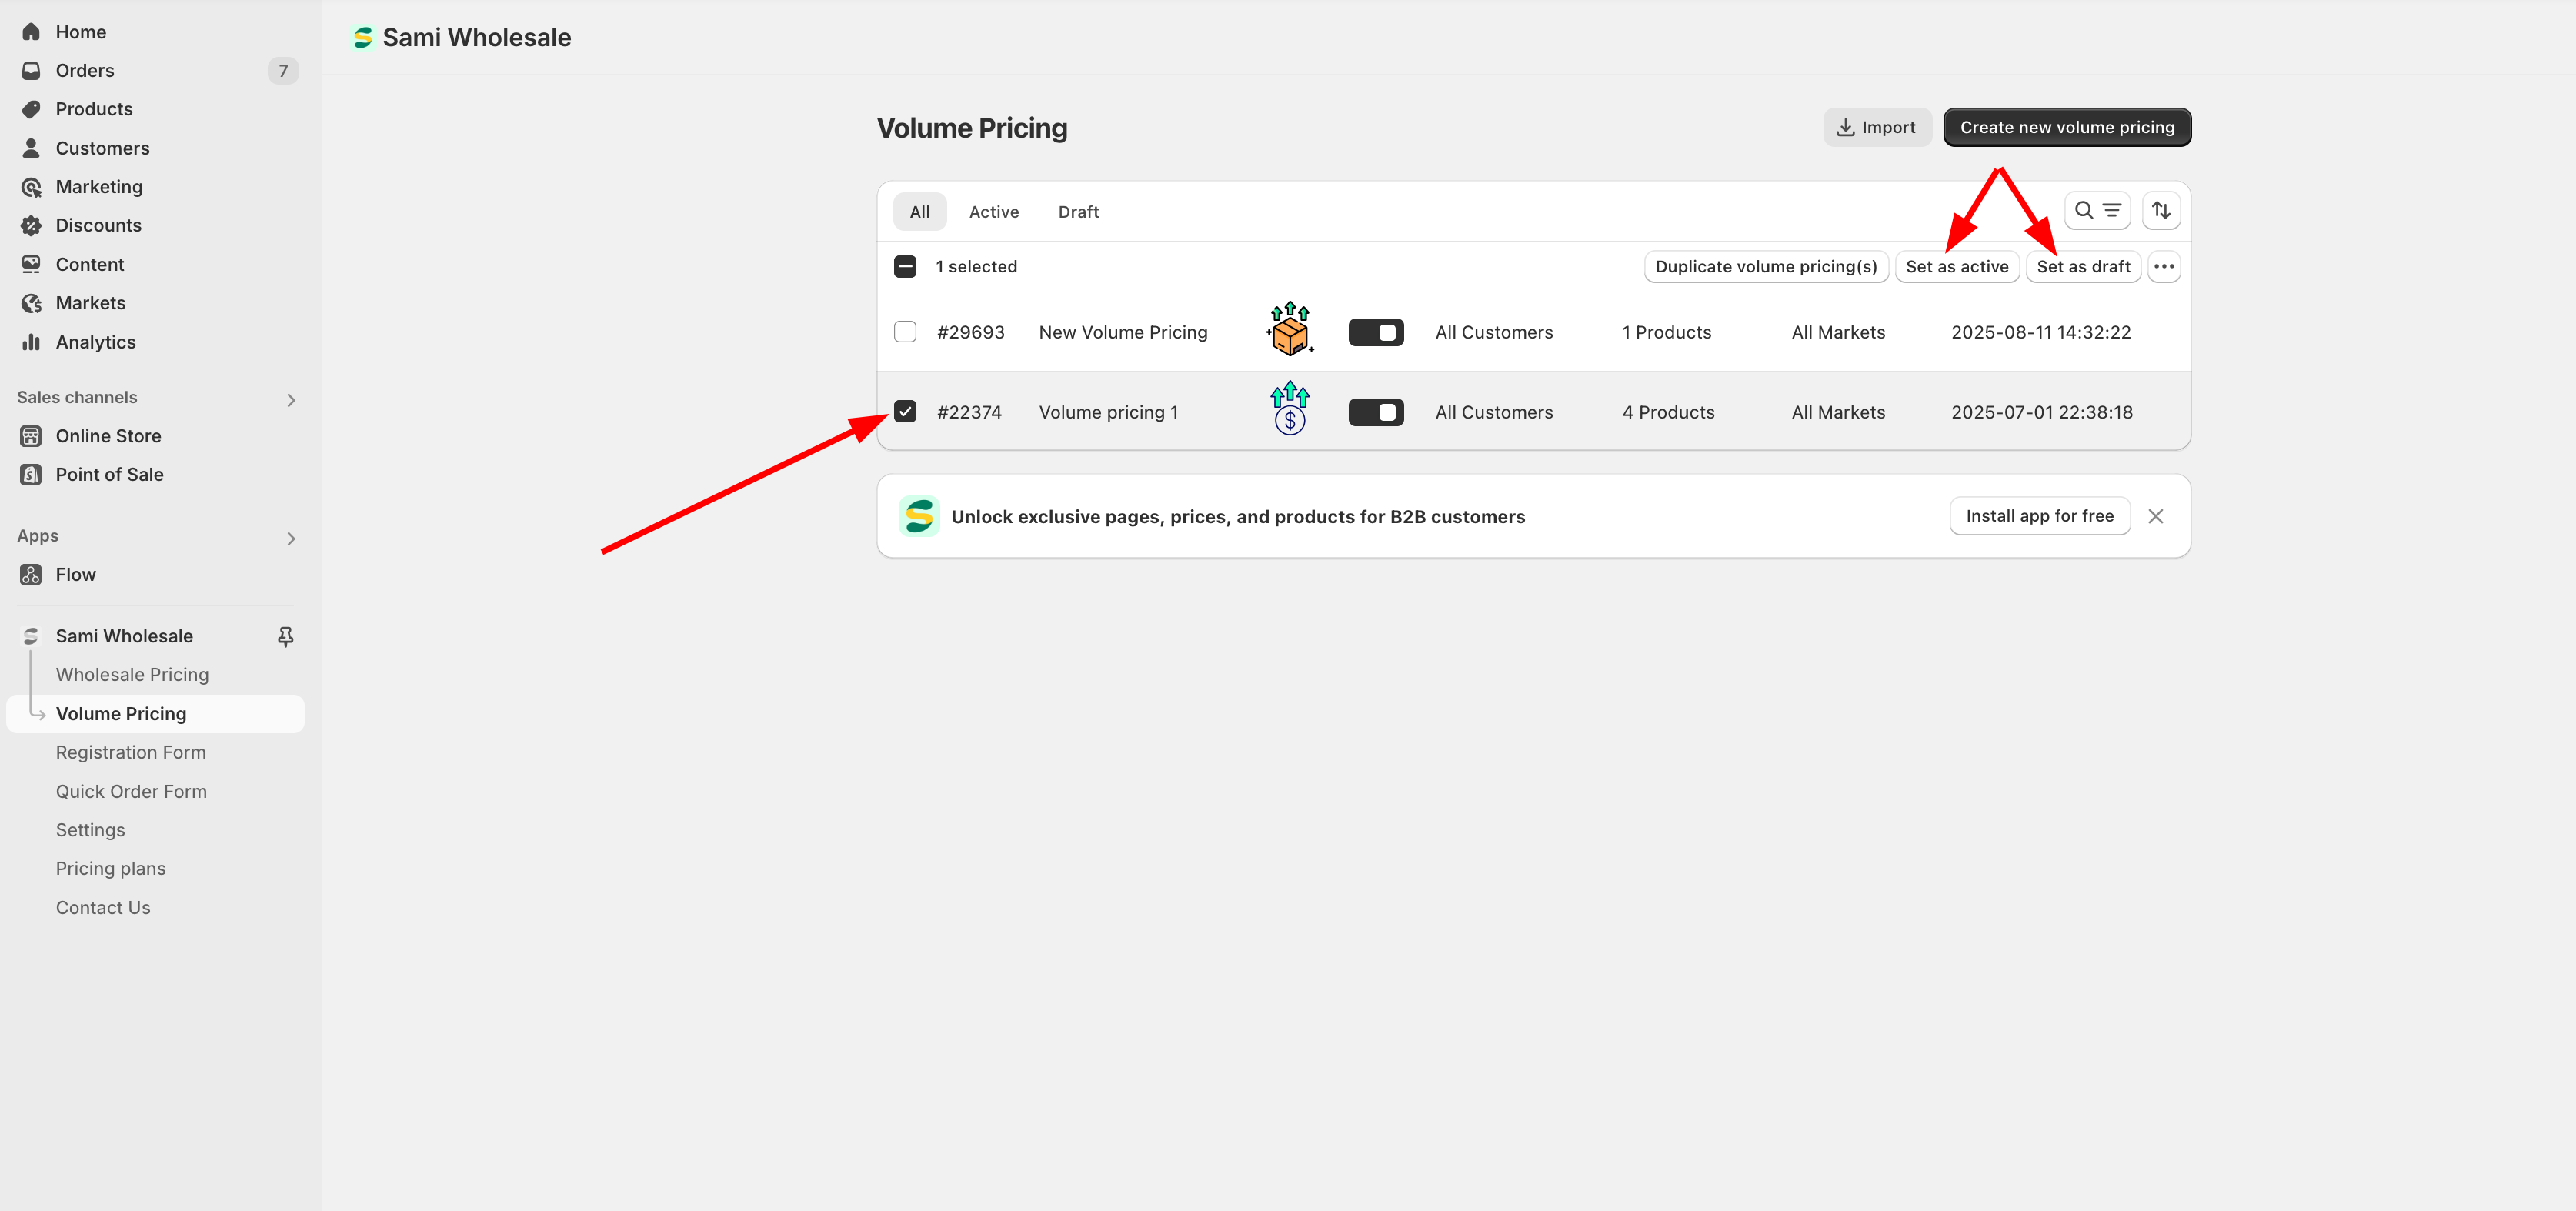The width and height of the screenshot is (2576, 1211).
Task: Open the three-dots more actions menu
Action: point(2164,266)
